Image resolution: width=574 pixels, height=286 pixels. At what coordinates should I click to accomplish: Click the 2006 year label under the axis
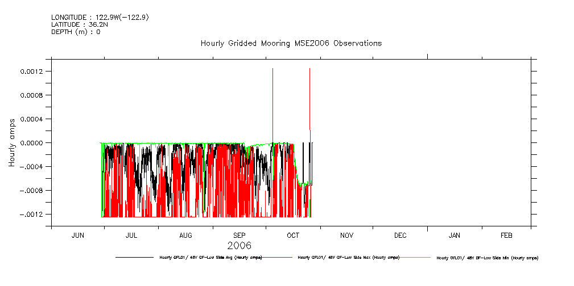pos(239,246)
